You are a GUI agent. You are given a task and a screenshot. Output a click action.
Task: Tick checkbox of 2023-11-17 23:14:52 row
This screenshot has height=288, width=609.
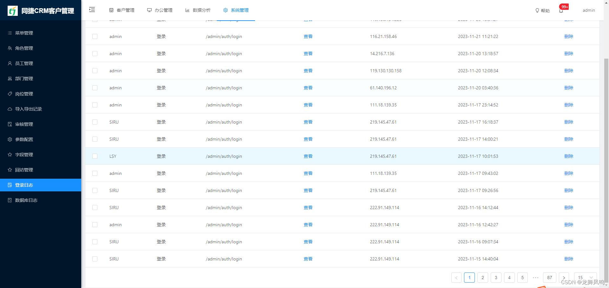[x=95, y=105]
